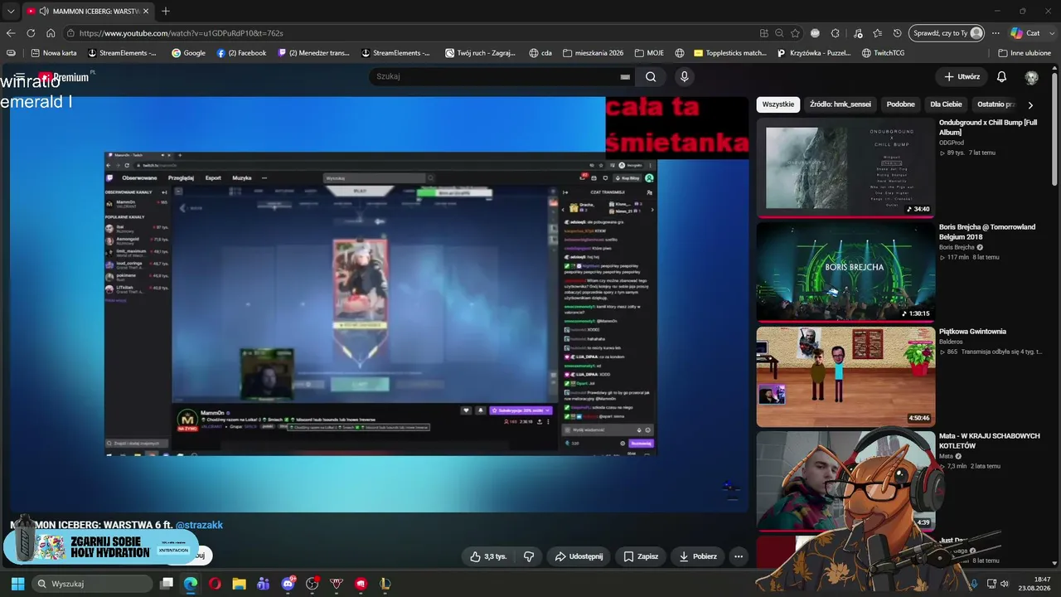Expand the tab search dropdown

click(11, 12)
